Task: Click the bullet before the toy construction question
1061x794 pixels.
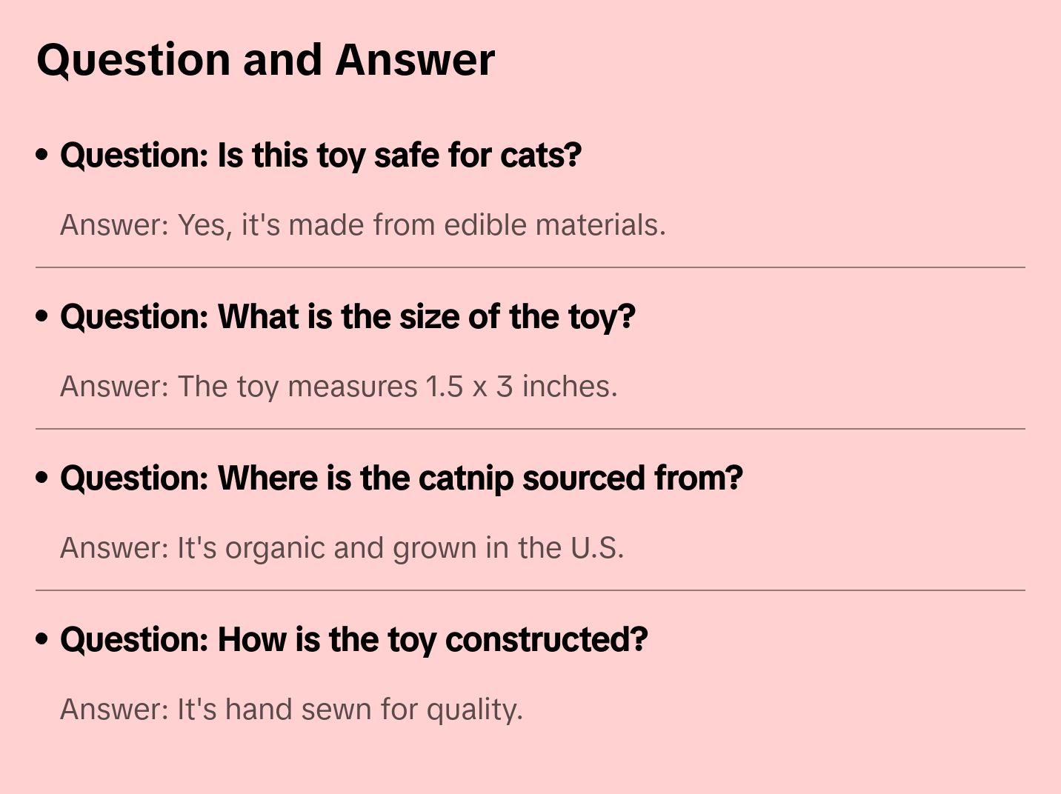Action: (x=42, y=639)
